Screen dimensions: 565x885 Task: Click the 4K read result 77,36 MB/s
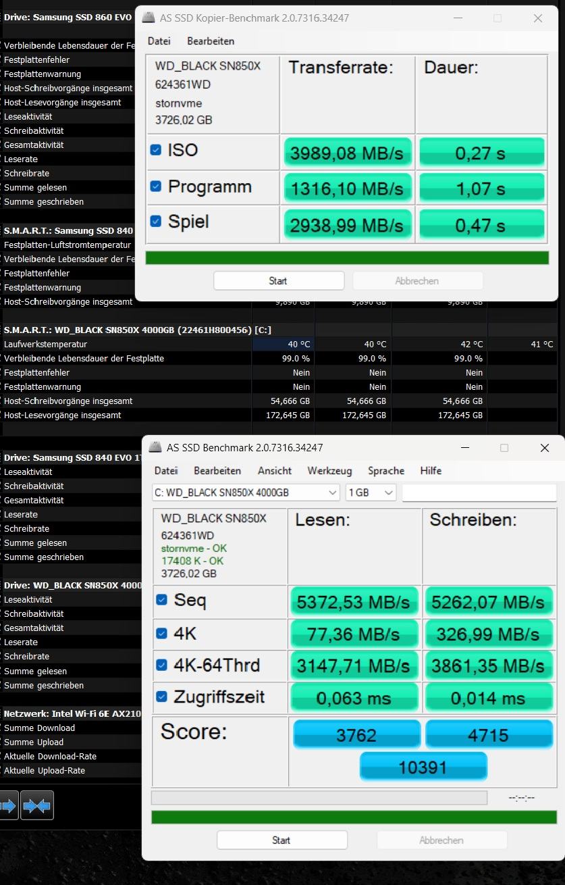pos(354,634)
